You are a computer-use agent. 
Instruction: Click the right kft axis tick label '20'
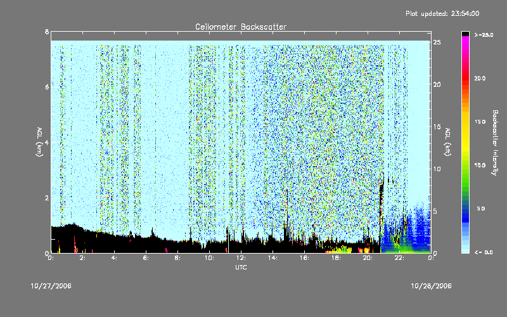(x=437, y=84)
